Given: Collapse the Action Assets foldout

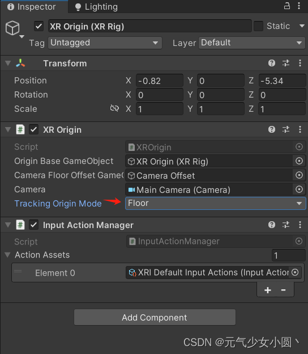Looking at the screenshot, I should point(7,255).
